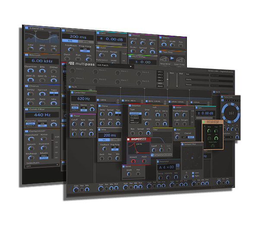Adjust the Compressor Makeup knob
This screenshot has height=234, width=259.
coord(31,158)
